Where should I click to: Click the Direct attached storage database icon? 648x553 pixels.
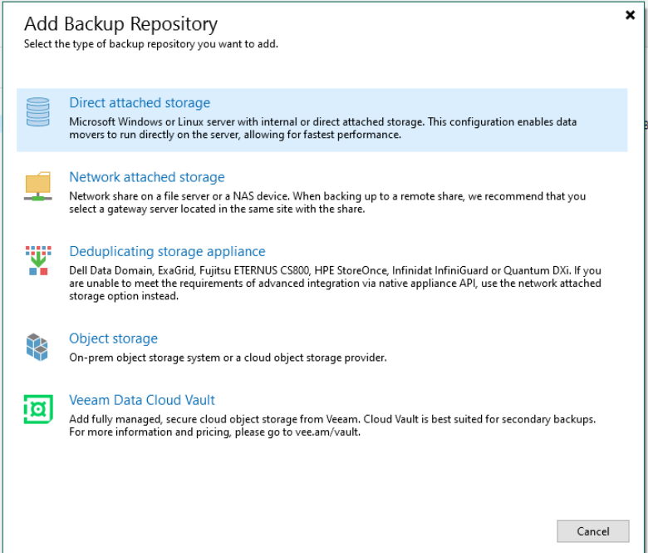point(38,111)
